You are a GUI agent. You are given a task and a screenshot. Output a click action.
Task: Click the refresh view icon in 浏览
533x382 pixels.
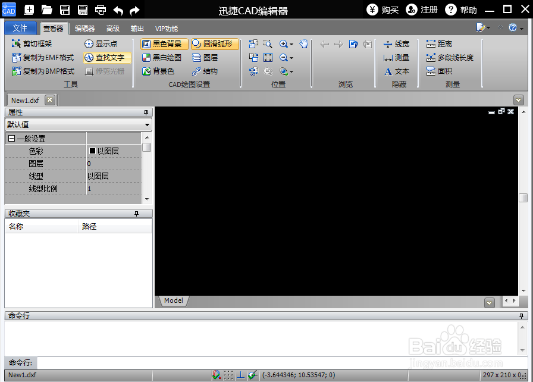[x=353, y=44]
